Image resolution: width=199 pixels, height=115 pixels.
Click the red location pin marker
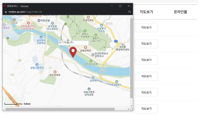pos(73,52)
